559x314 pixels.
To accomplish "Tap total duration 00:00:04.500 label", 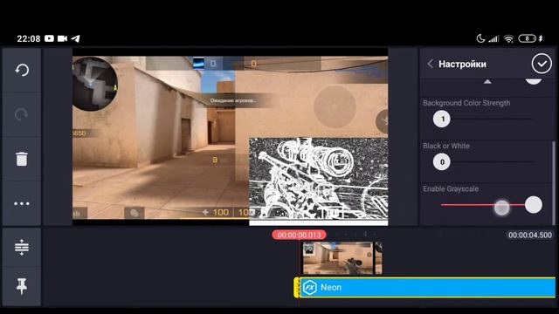I will point(530,235).
